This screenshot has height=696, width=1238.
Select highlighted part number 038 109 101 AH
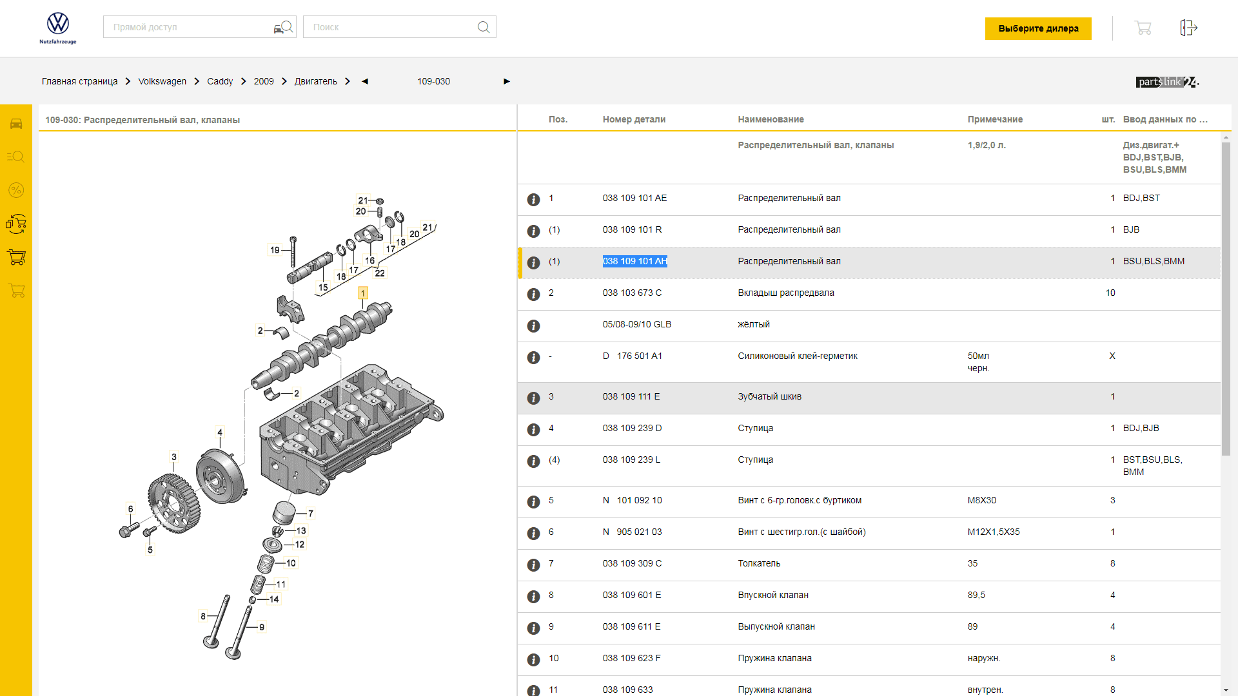click(635, 261)
